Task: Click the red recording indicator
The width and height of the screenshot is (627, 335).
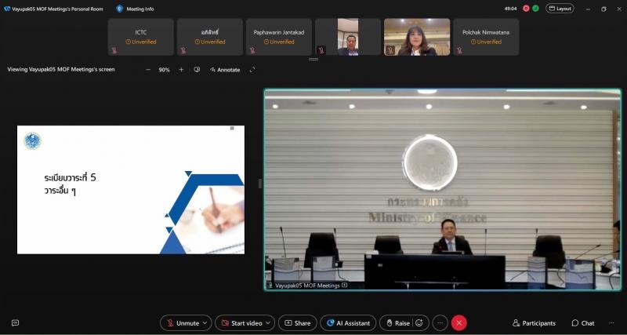Action: click(x=526, y=9)
